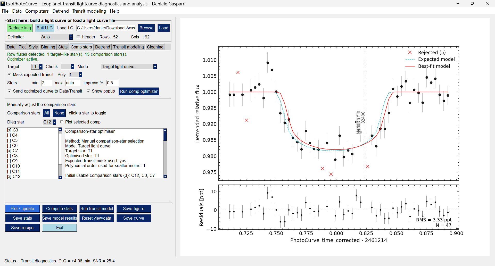Switch to the Style tab
Screen dimensions: 495x266
pyautogui.click(x=33, y=47)
